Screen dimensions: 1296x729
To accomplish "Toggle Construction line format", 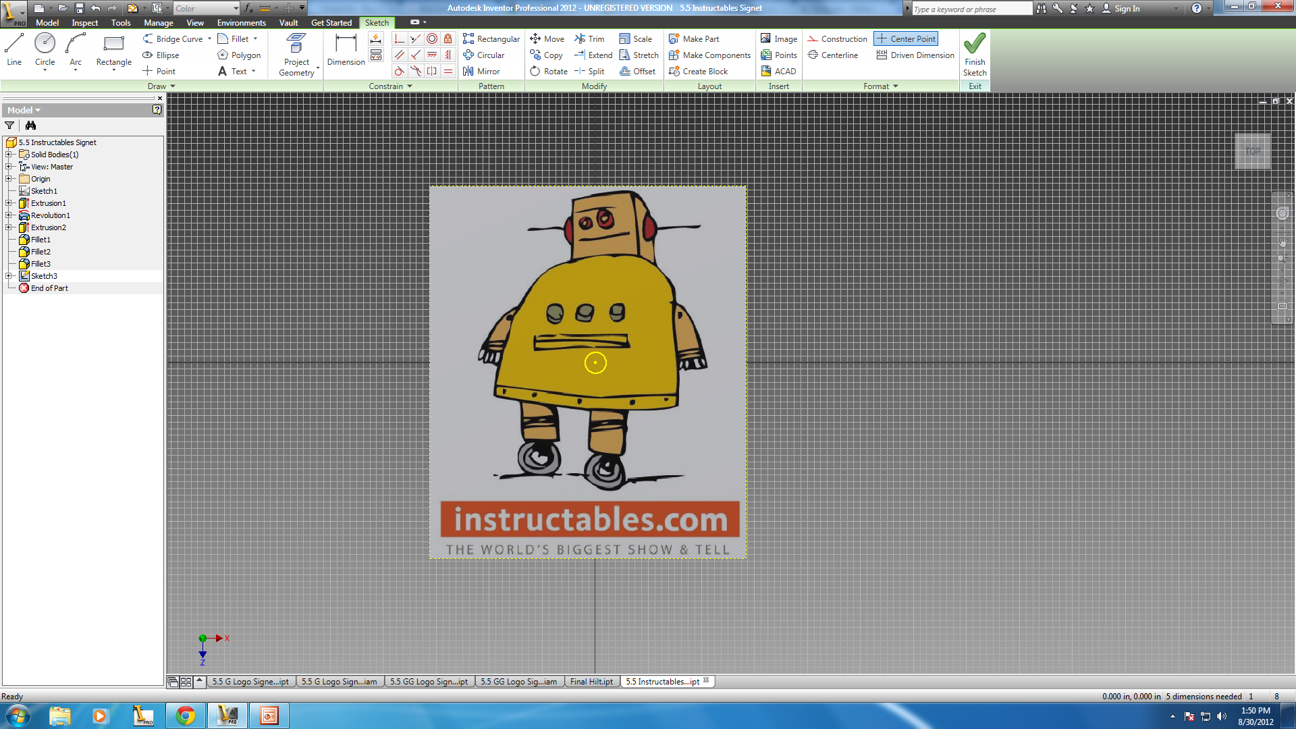I will tap(838, 39).
